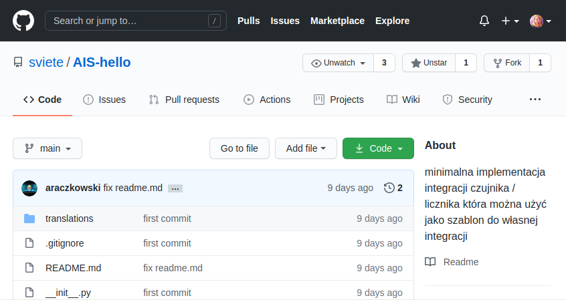Open the Readme link in About
566x300 pixels.
click(461, 262)
